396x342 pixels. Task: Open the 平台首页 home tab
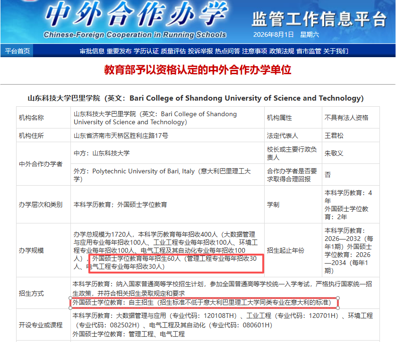[x=17, y=51]
